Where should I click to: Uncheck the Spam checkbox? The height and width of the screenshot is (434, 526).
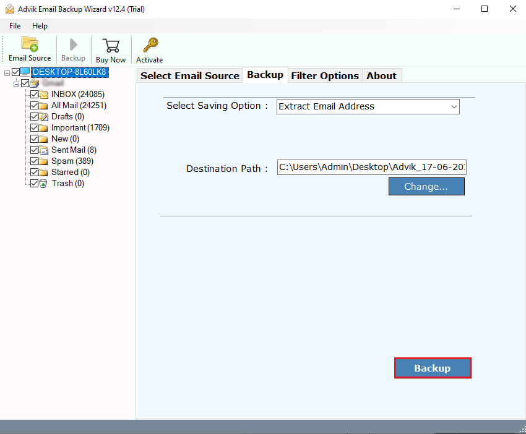click(x=34, y=161)
